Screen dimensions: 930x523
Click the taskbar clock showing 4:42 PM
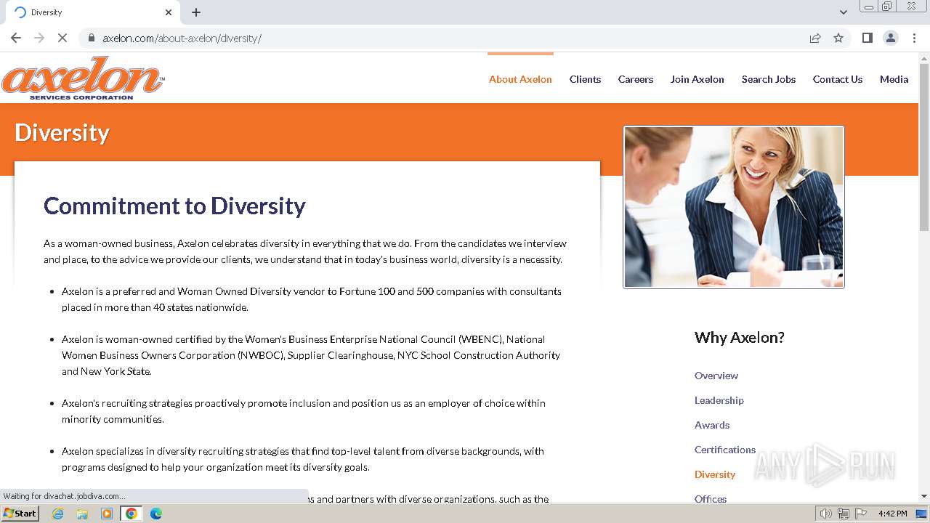coord(892,514)
